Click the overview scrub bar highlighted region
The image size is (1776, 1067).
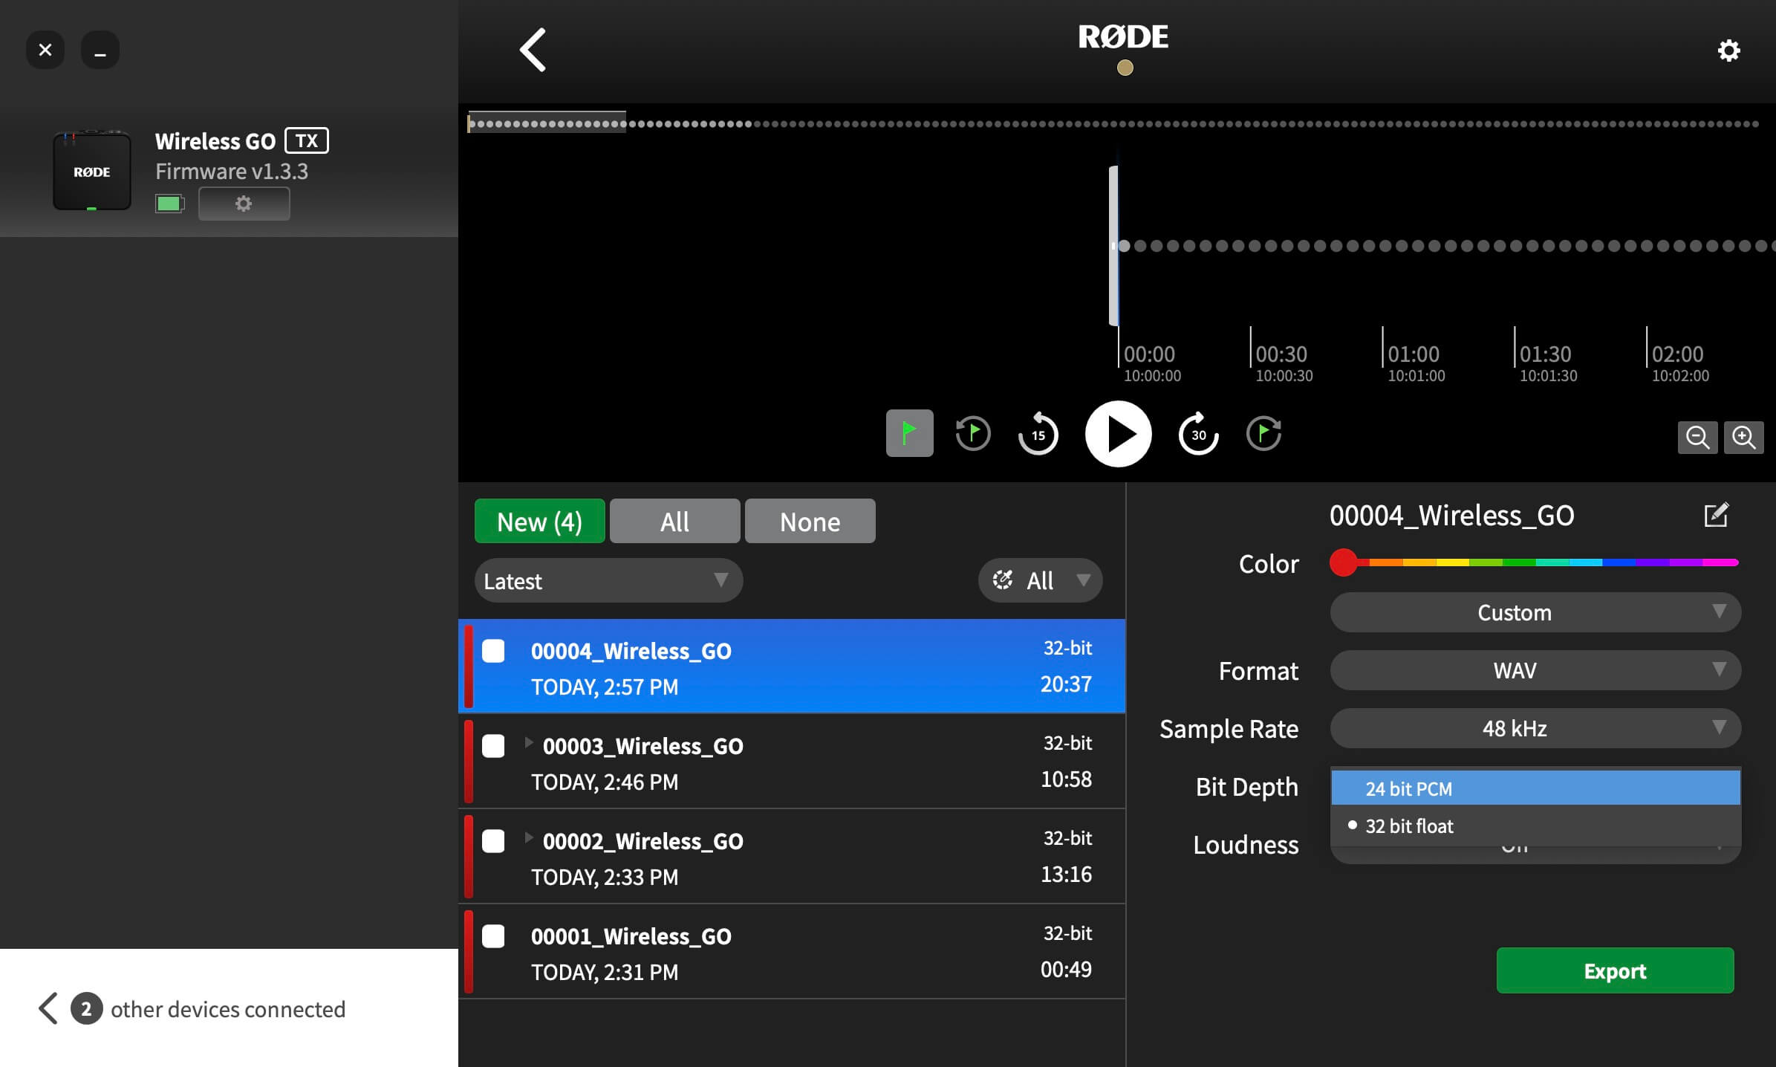(547, 123)
